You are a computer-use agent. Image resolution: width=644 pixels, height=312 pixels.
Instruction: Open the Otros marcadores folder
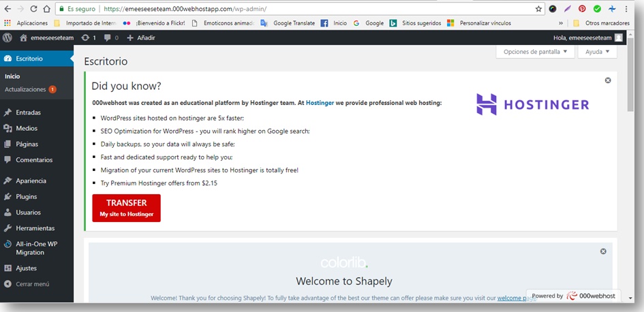pos(601,23)
